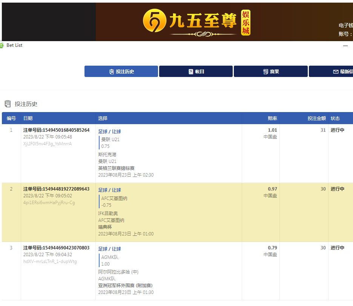
Task: Click the clipboard icon beside 投注历史 heading
Action: coord(8,104)
